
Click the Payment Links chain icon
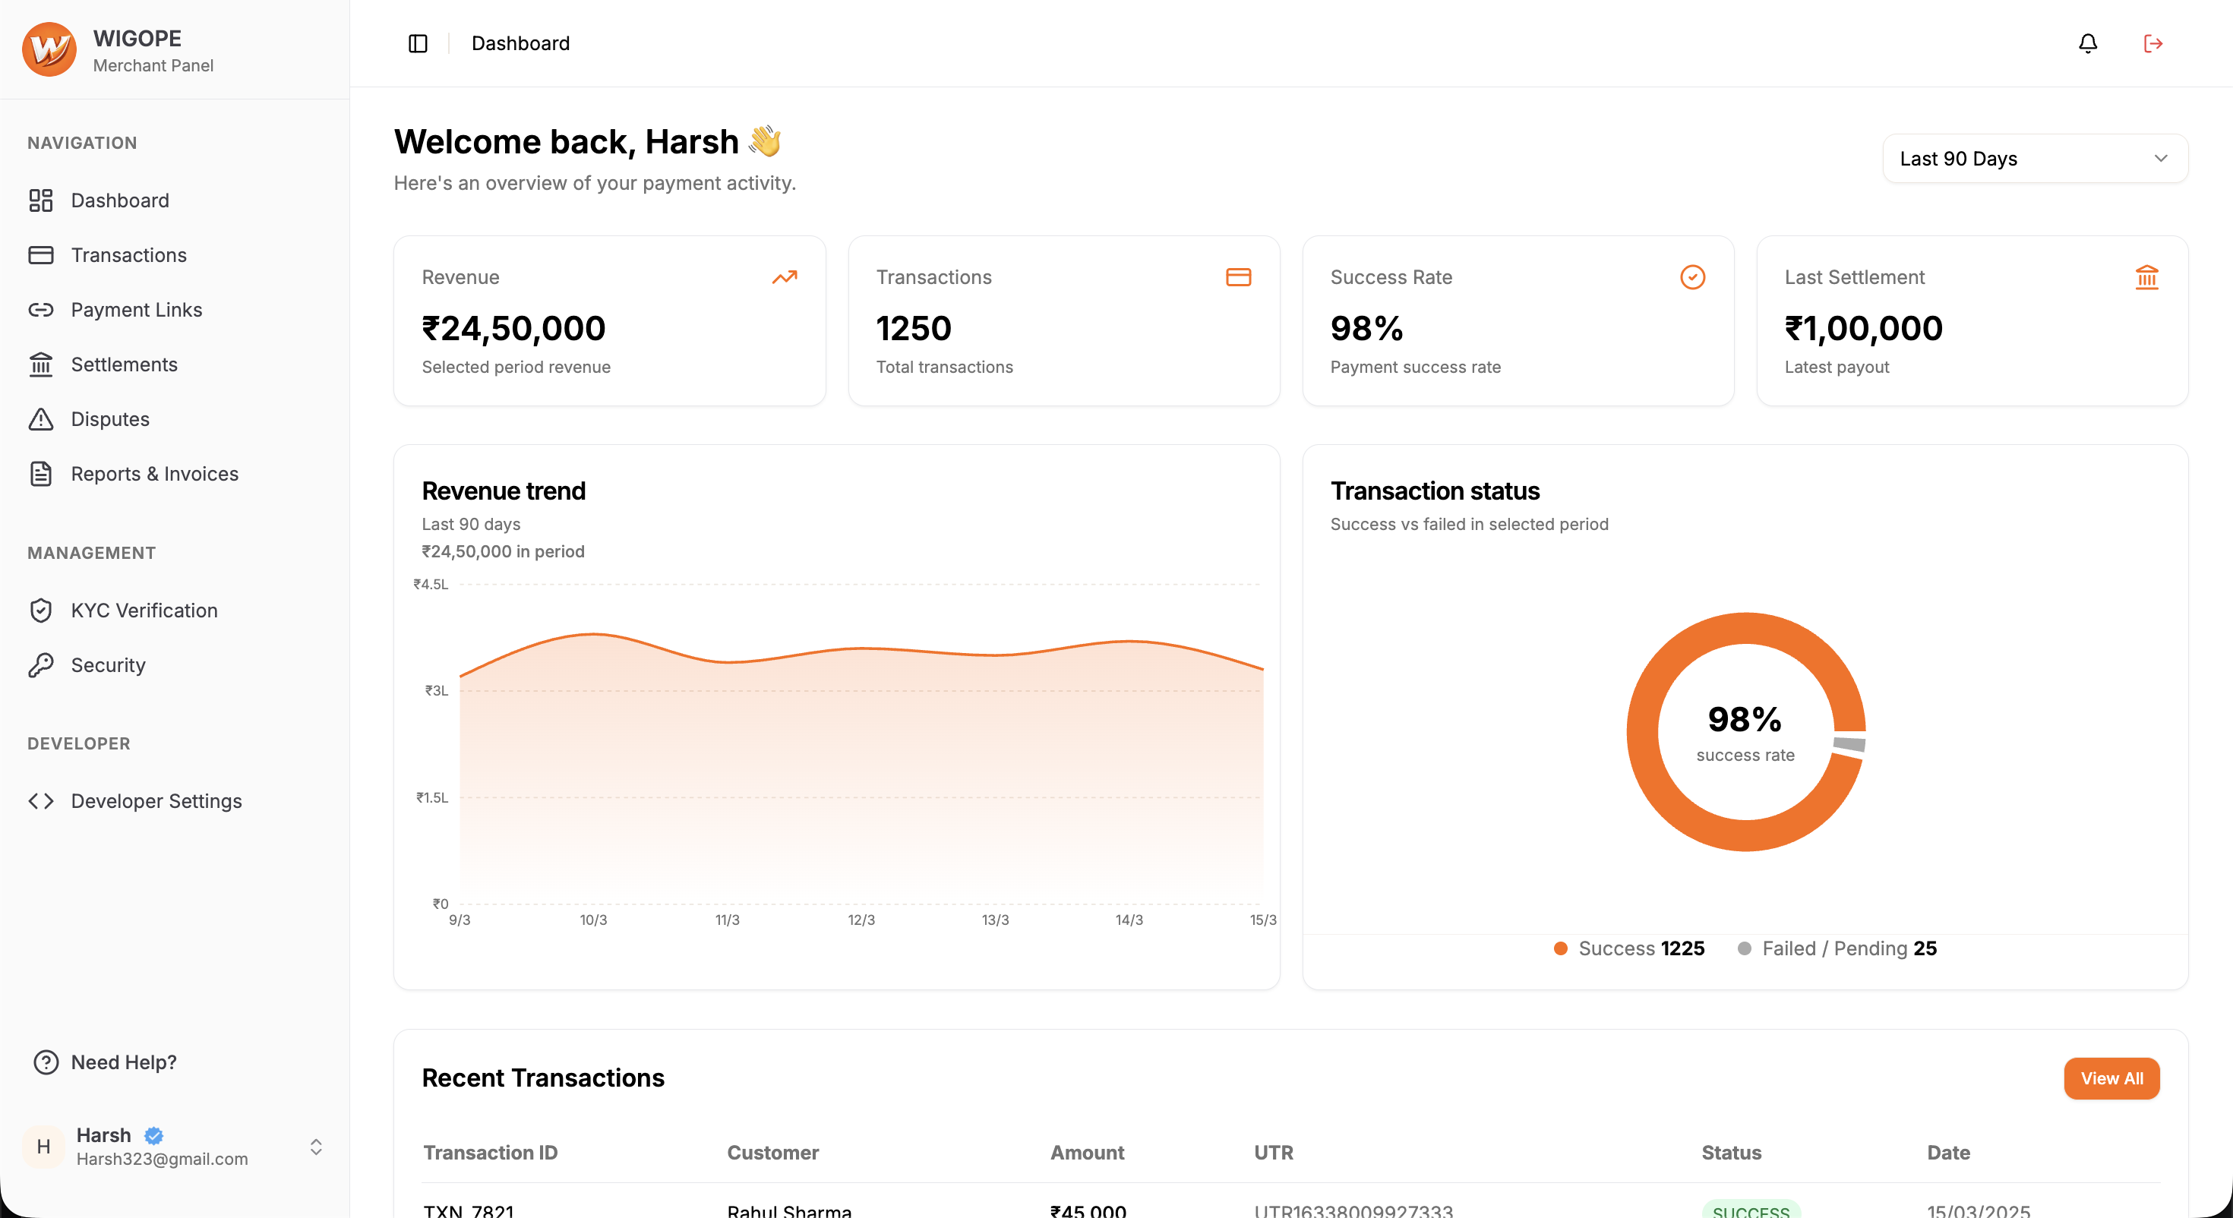pos(41,310)
